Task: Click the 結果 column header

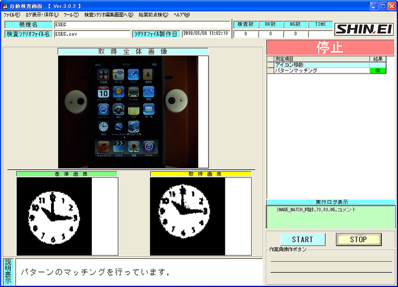Action: coord(378,59)
